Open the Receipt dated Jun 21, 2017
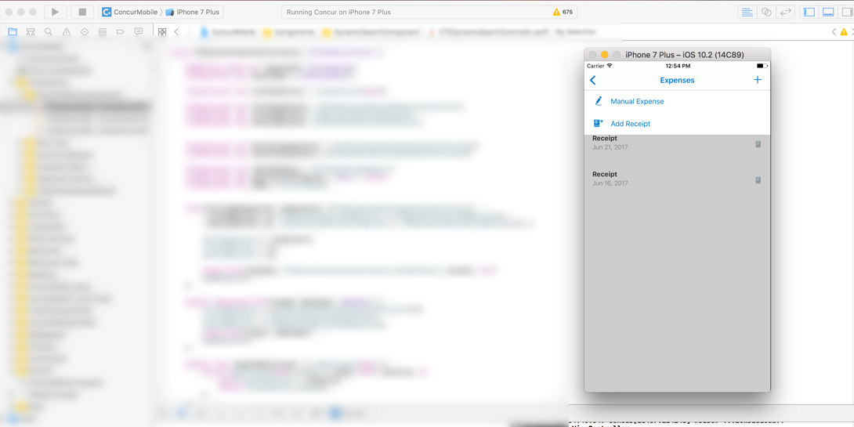854x427 pixels. [677, 143]
